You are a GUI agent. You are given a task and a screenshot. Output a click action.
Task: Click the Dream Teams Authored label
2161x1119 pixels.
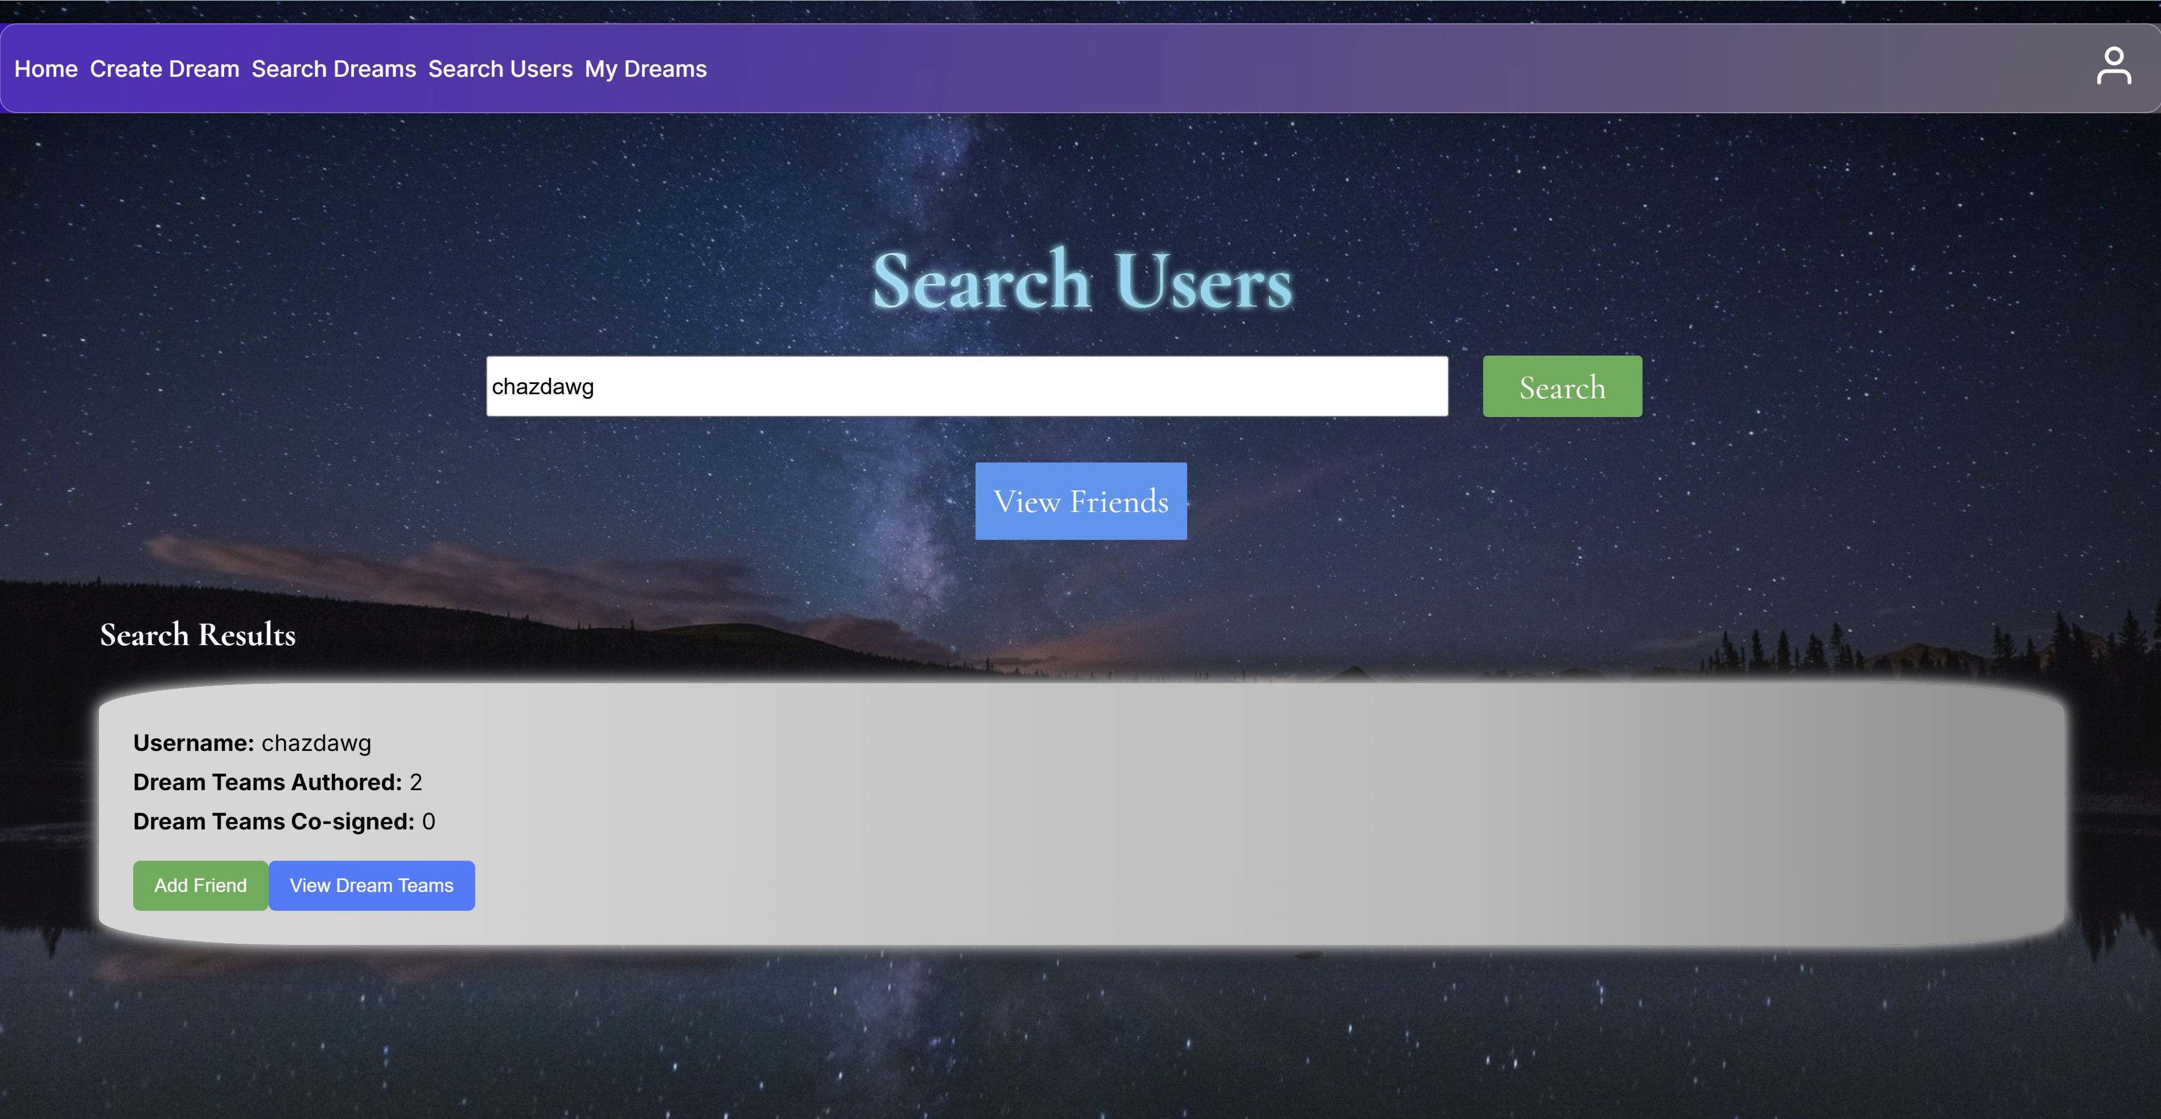click(x=267, y=783)
